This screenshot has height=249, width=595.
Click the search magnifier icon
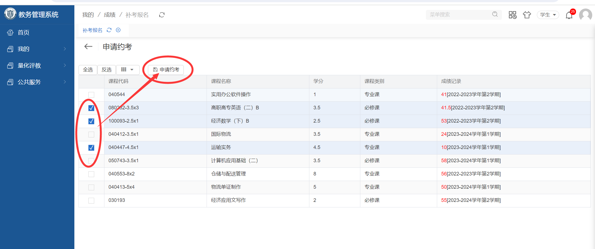(495, 14)
